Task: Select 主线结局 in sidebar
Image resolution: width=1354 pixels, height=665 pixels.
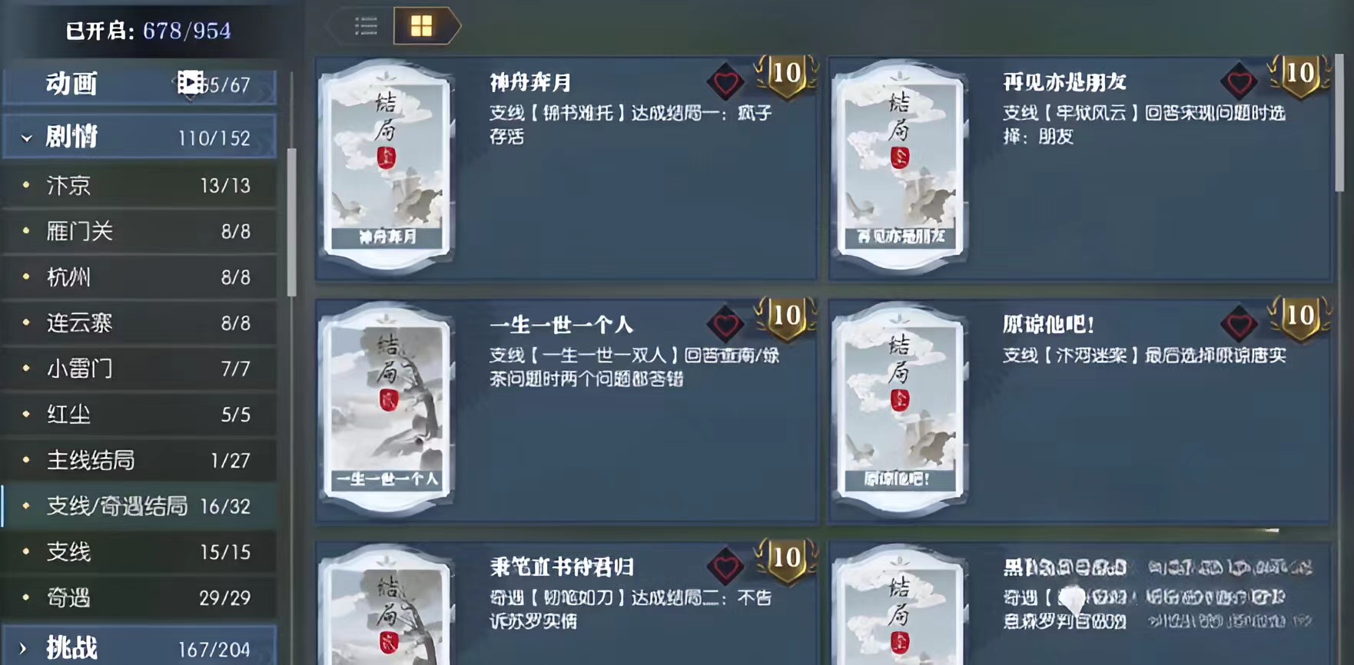Action: [140, 460]
